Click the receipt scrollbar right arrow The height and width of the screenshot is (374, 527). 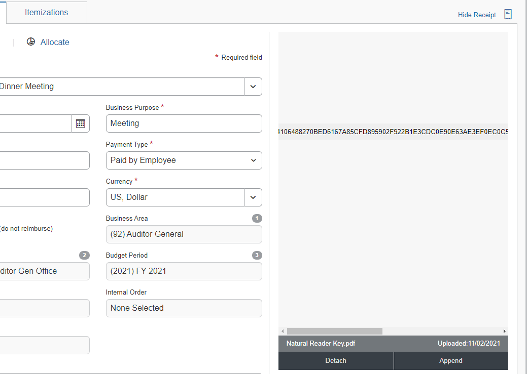tap(504, 331)
